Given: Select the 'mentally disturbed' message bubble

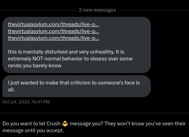Looking at the screenshot, I should point(76,45).
